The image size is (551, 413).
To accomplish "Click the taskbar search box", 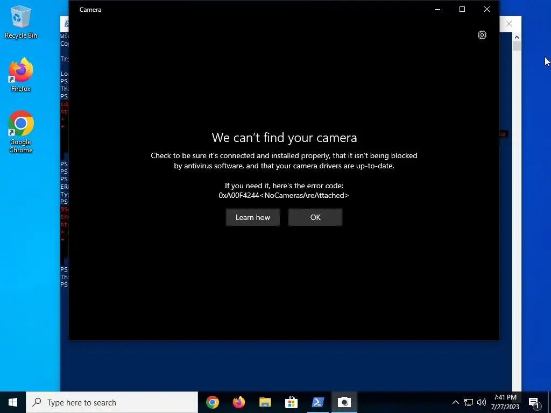I will (112, 402).
